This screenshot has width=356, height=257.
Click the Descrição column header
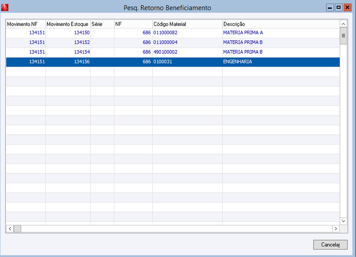(x=281, y=24)
